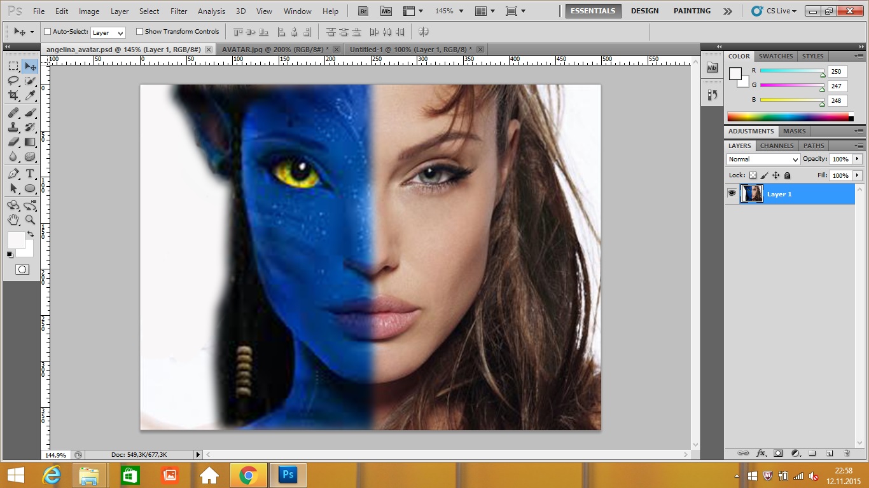Add a layer style with fx button

tap(761, 453)
